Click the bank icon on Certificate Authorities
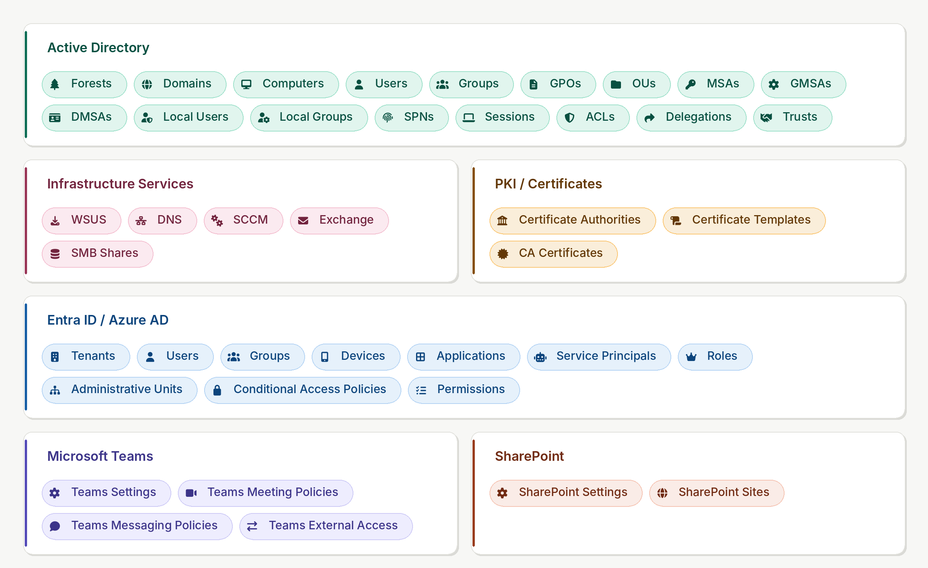 (x=502, y=220)
